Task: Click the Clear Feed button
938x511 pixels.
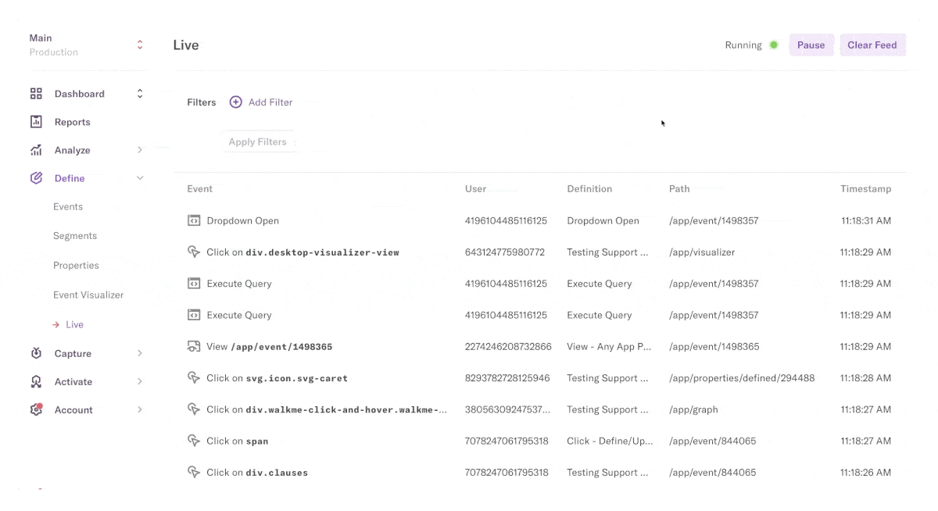Action: [x=872, y=45]
